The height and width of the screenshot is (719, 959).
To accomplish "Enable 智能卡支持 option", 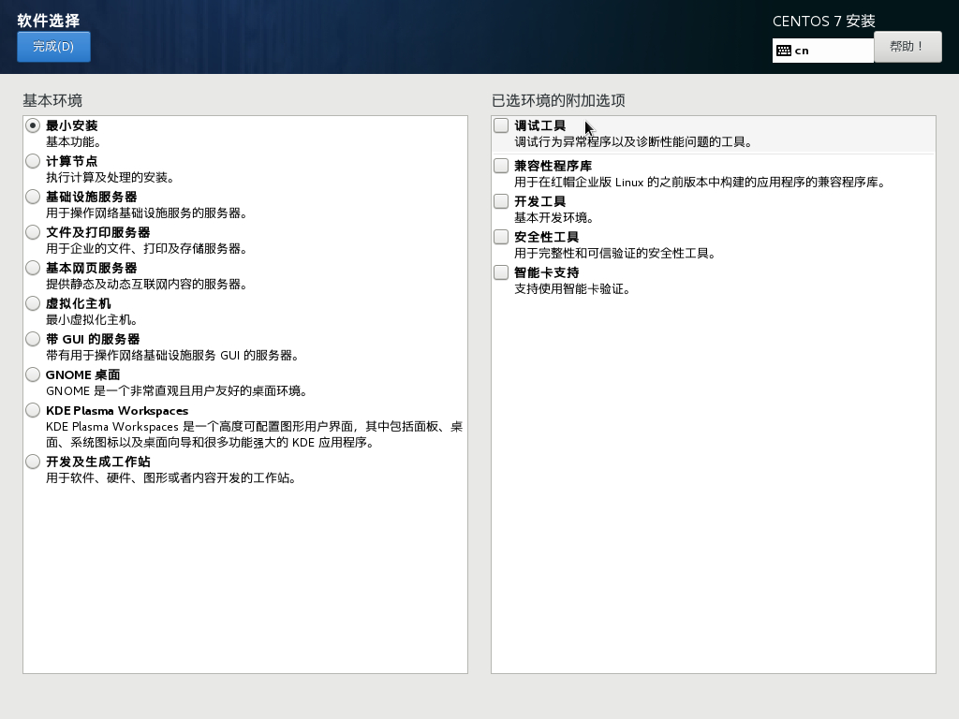I will (501, 272).
